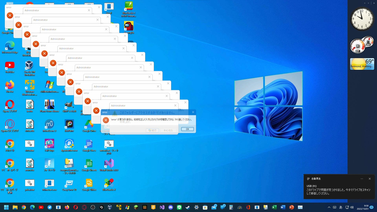
Task: Select the Oracle VM VirtualBox desktop icon
Action: point(29,68)
